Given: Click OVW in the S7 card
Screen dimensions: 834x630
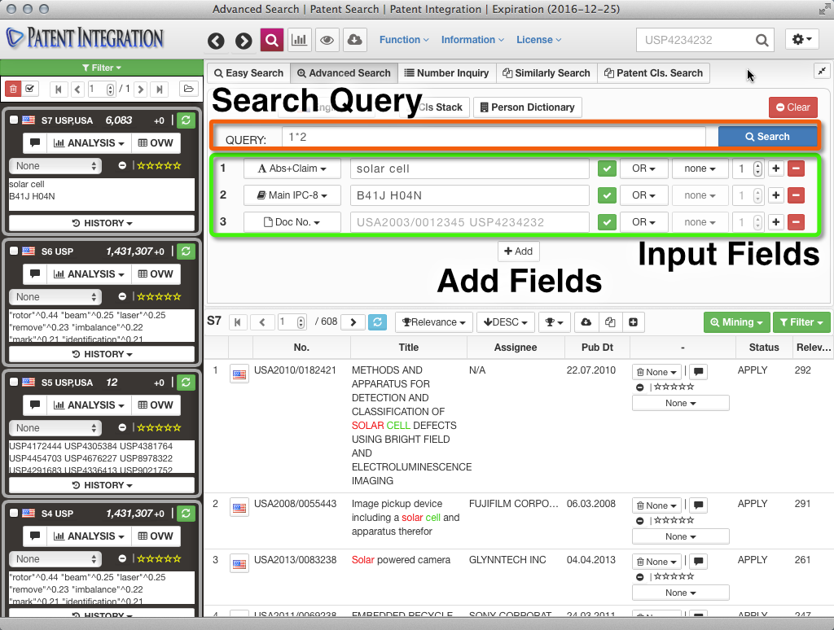Looking at the screenshot, I should tap(156, 142).
